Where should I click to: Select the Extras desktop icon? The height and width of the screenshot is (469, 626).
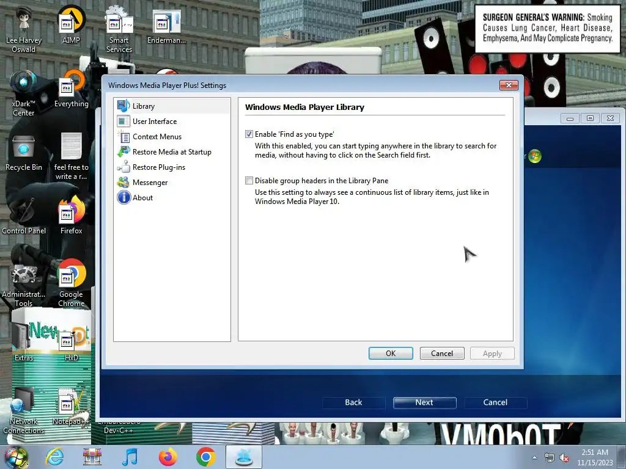(x=24, y=342)
